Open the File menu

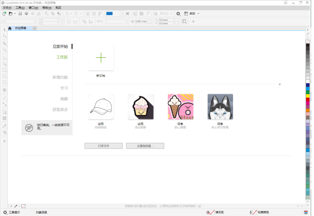pos(7,8)
